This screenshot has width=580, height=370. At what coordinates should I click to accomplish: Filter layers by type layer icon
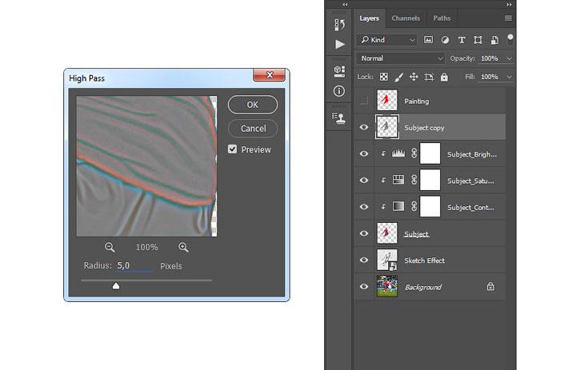click(x=462, y=40)
